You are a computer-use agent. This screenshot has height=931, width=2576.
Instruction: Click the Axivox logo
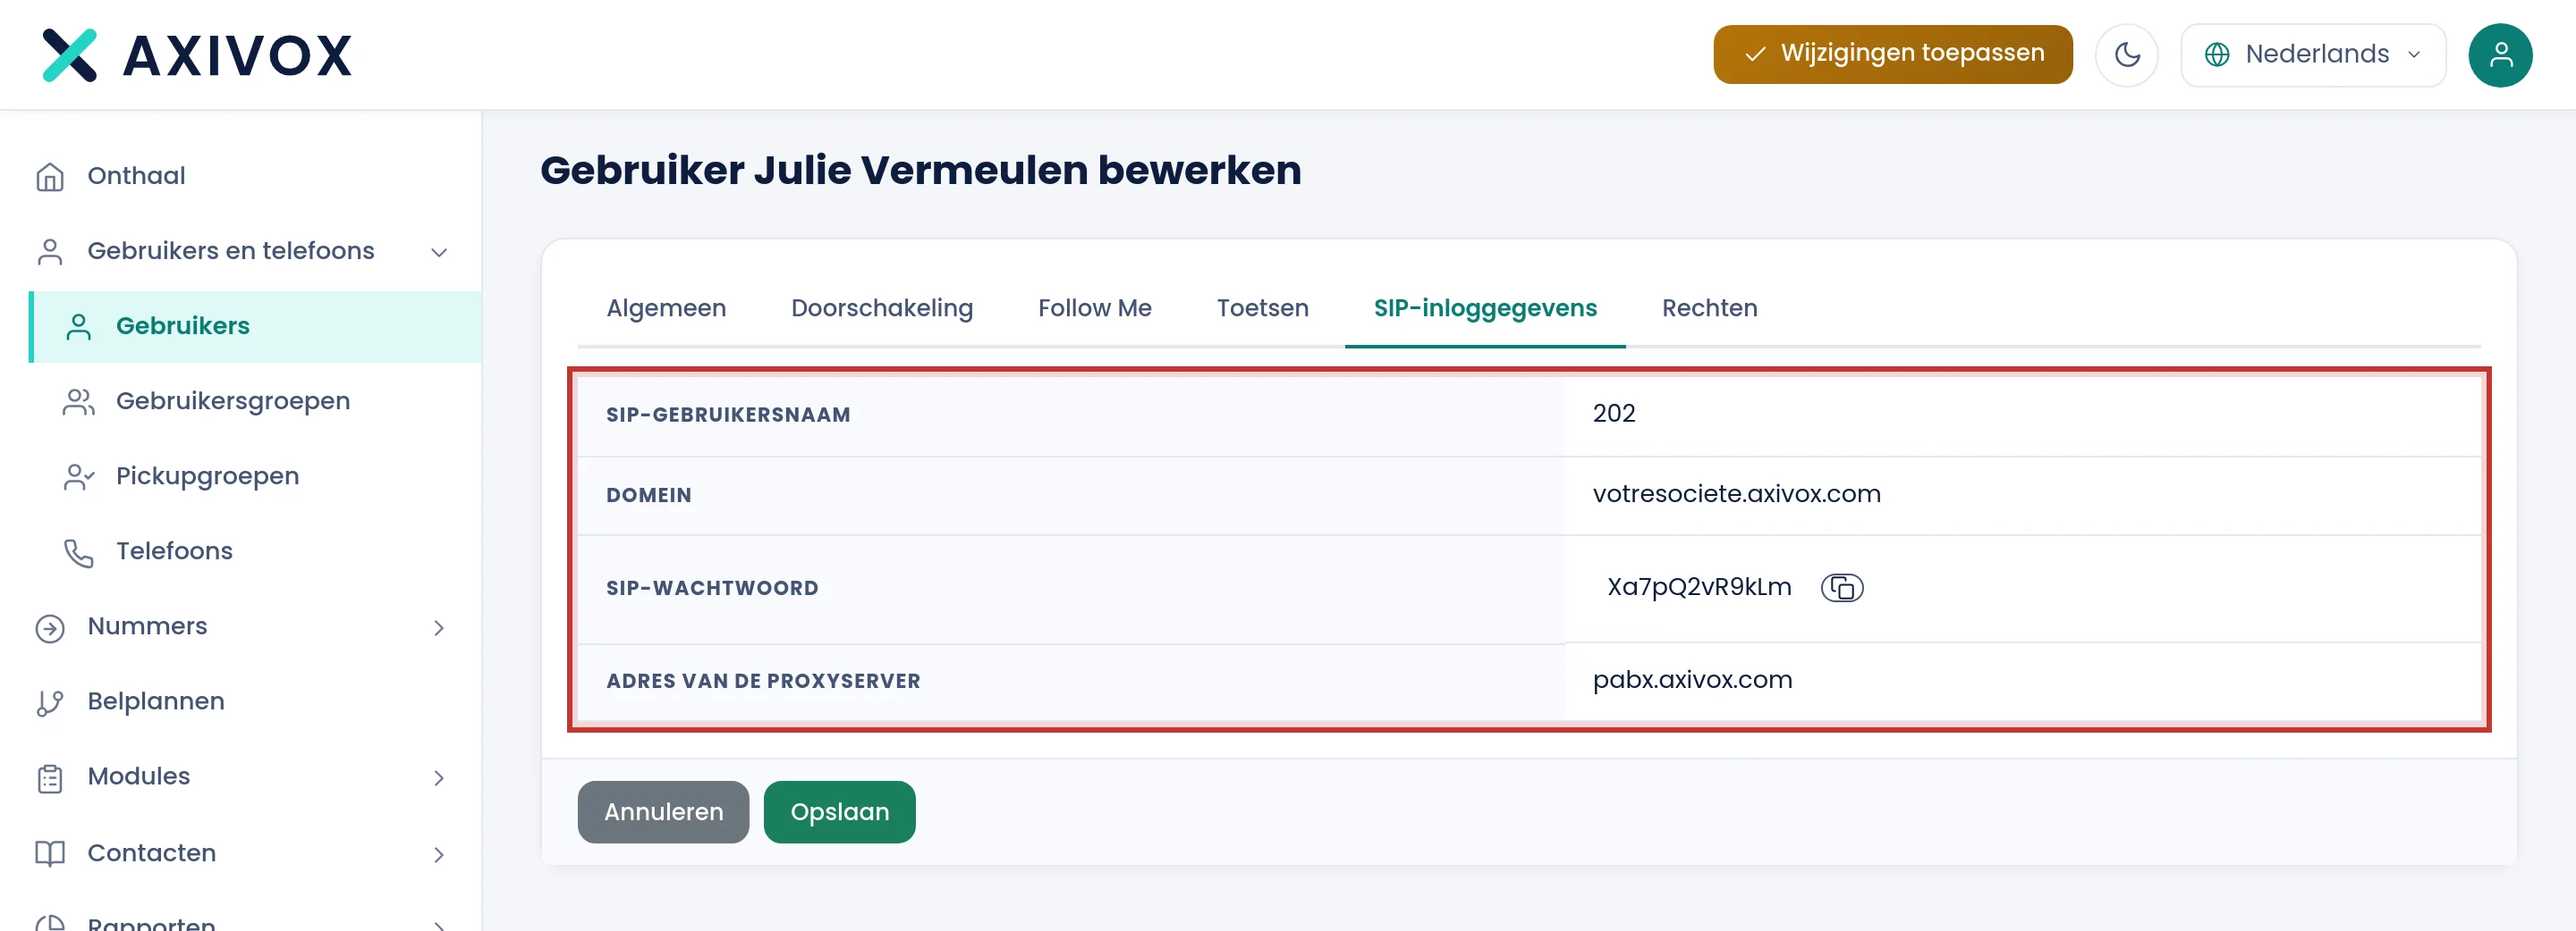tap(197, 55)
